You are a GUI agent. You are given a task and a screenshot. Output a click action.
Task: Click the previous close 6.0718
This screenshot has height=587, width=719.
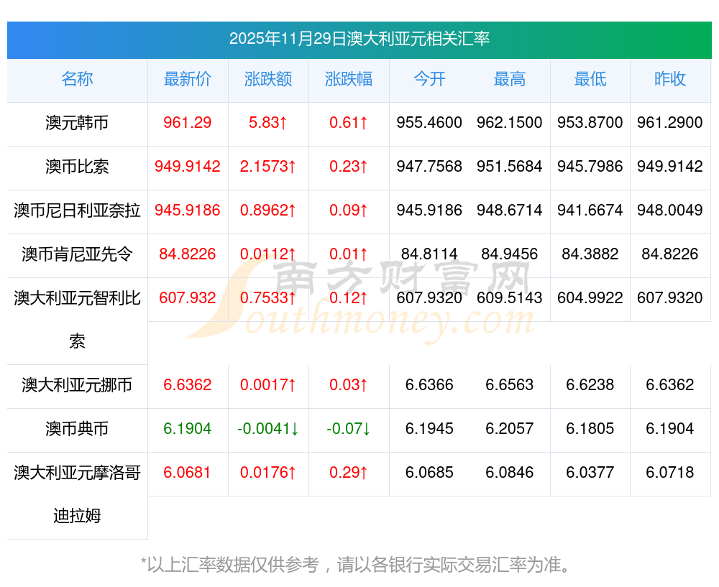pos(670,473)
